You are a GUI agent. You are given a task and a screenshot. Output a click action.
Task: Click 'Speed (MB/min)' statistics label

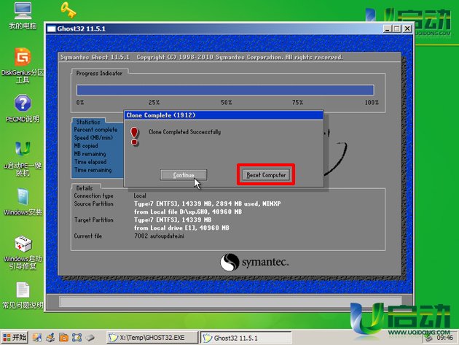[93, 137]
